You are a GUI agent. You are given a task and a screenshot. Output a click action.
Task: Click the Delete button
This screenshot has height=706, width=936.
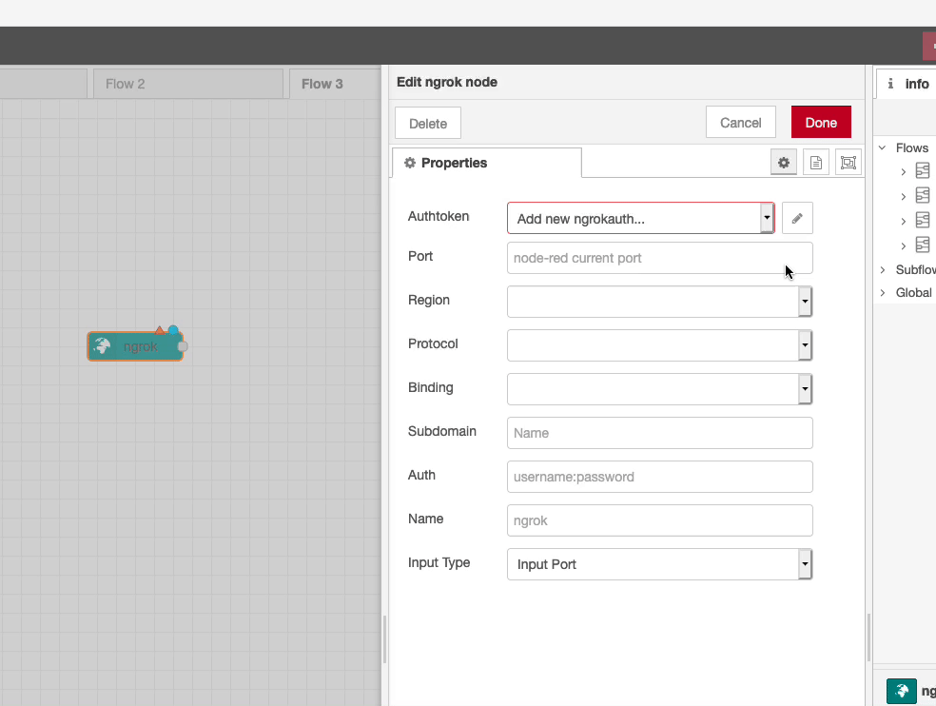(428, 123)
